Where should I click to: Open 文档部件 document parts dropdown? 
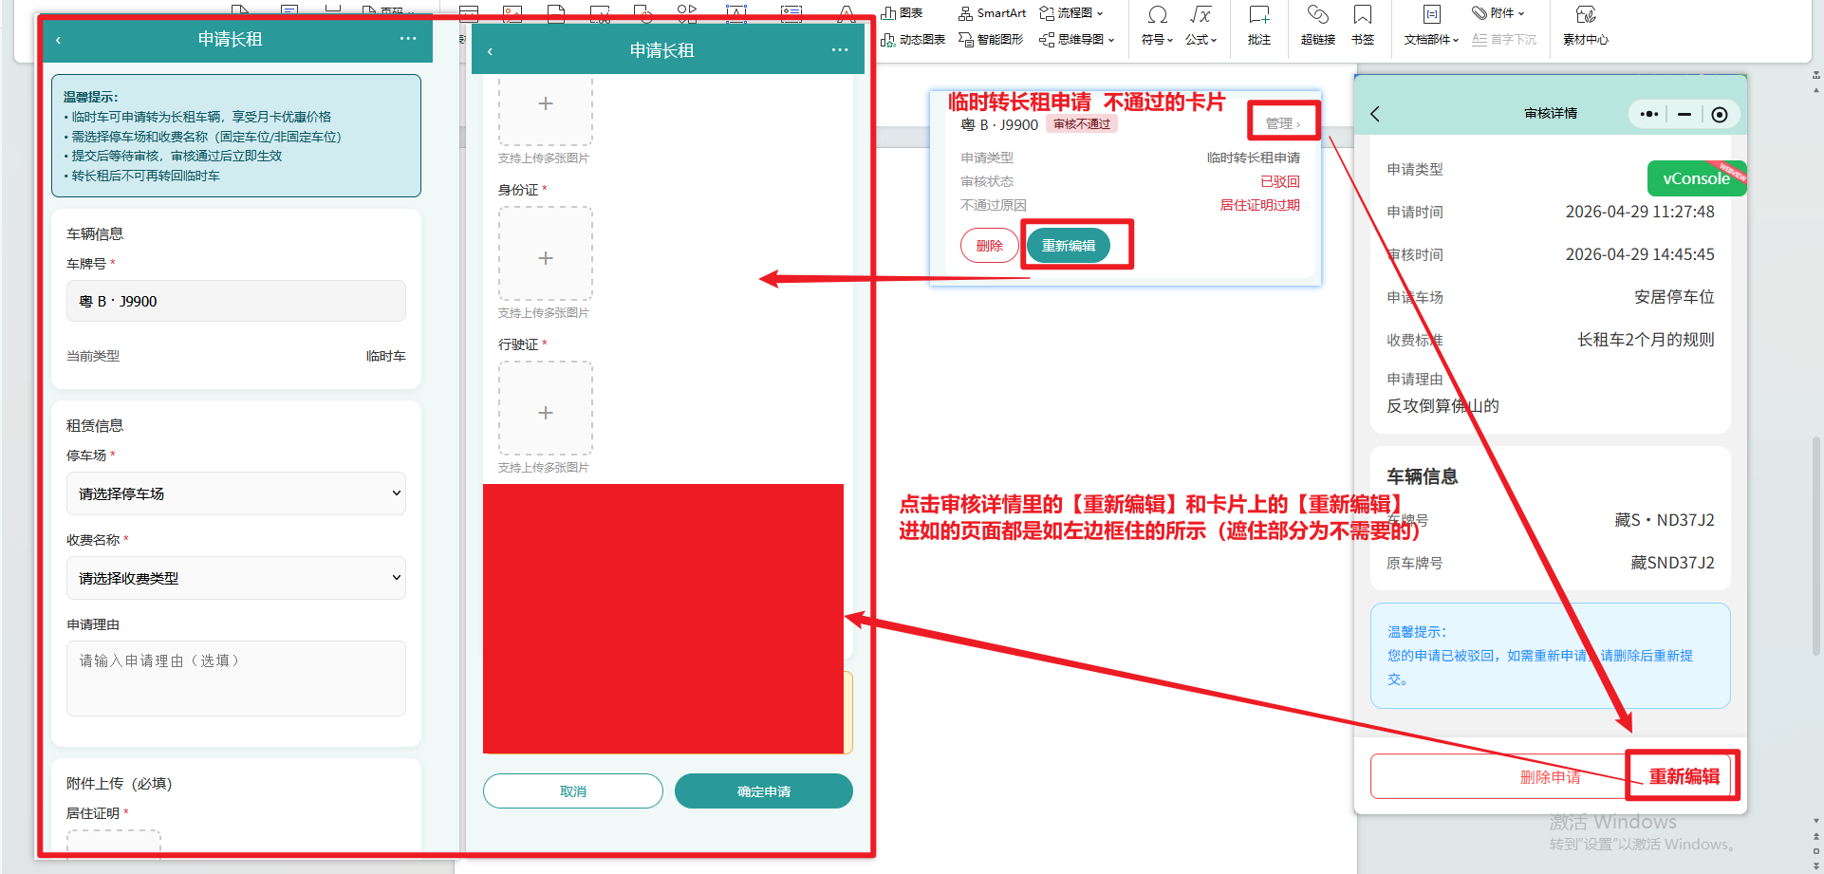(x=1431, y=26)
